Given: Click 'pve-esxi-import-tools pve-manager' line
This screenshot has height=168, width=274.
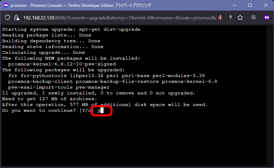Looking at the screenshot, I should click(x=59, y=87).
